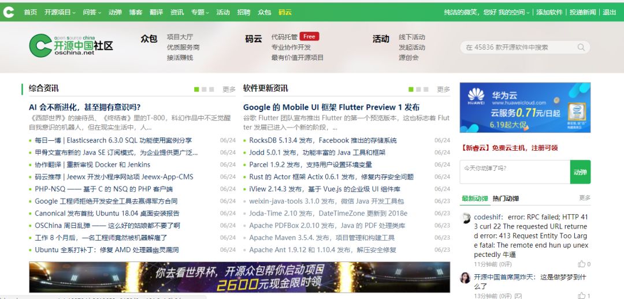Screen dimensions: 624x299
Task: Expand the 开源项目 dropdown menu
Action: tap(60, 12)
